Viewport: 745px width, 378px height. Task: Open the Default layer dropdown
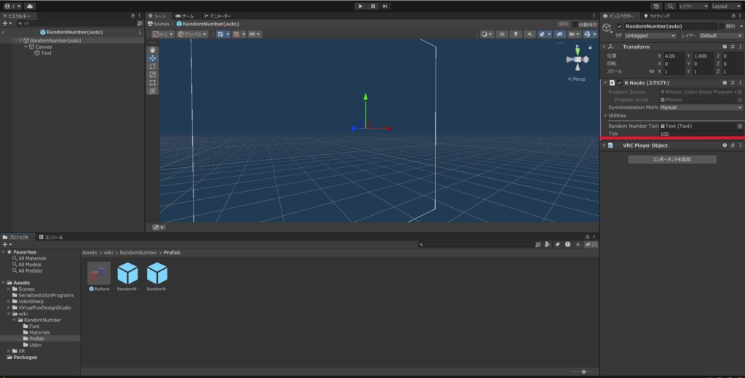[x=721, y=36]
